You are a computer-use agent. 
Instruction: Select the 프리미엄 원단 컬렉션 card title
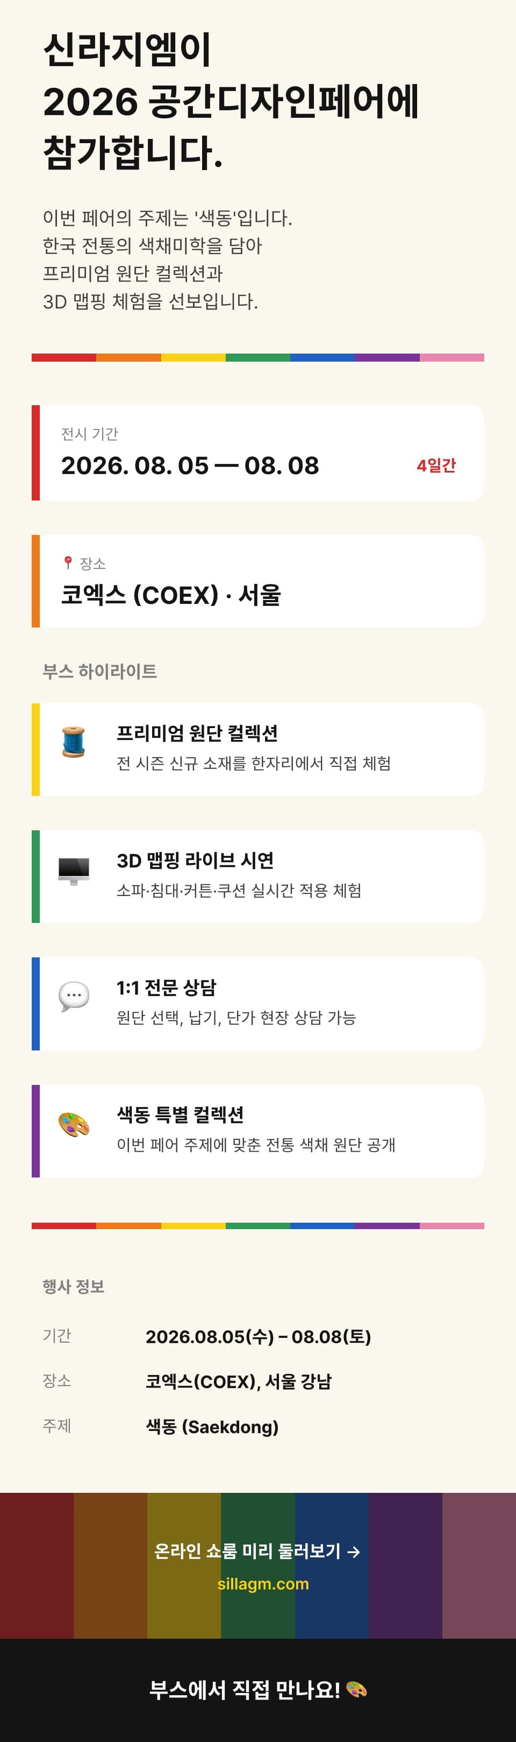tap(197, 733)
